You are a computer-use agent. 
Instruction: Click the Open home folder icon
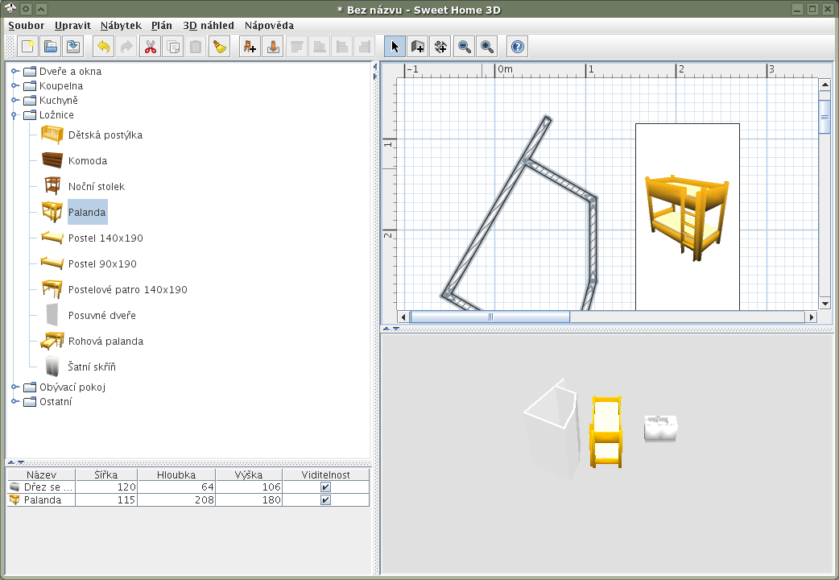[50, 48]
